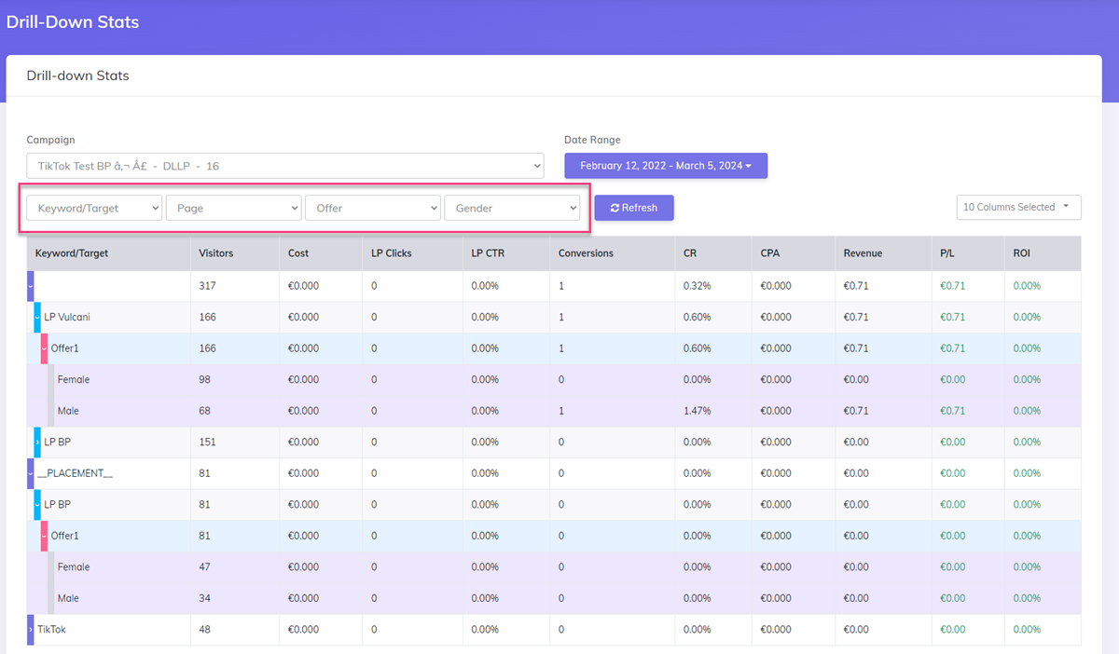
Task: Open the Keyword/Target grouping dropdown
Action: 94,209
